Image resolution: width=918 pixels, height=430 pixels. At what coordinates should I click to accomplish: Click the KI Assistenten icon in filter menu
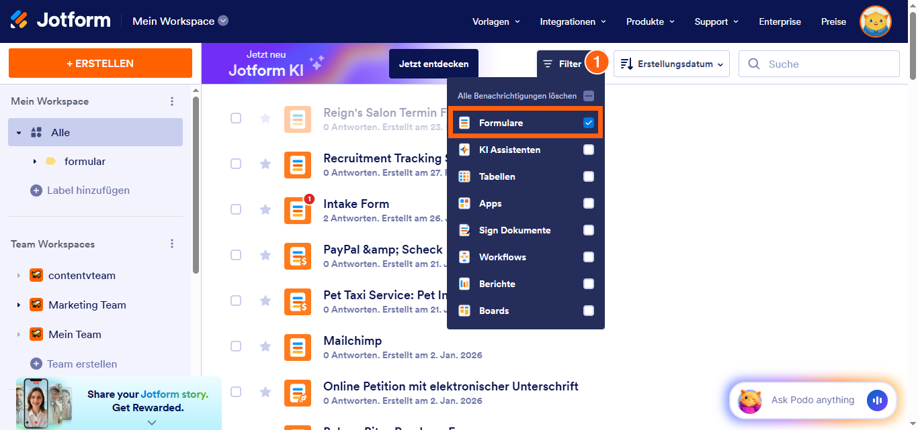tap(464, 149)
